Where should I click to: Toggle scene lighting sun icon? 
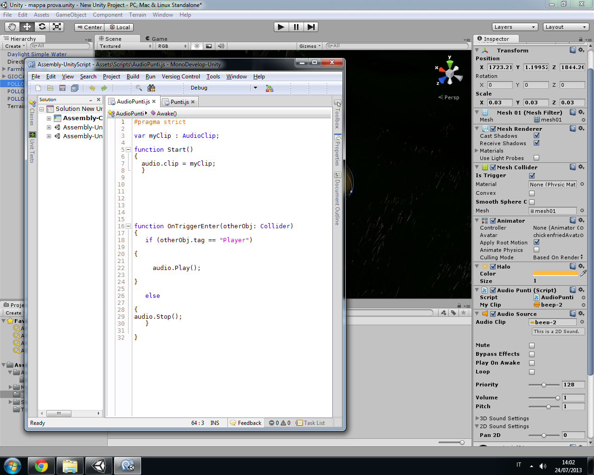coord(197,46)
